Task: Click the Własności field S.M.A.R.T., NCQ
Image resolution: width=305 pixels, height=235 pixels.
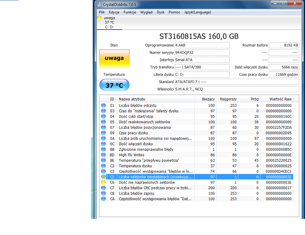Action: [237, 89]
